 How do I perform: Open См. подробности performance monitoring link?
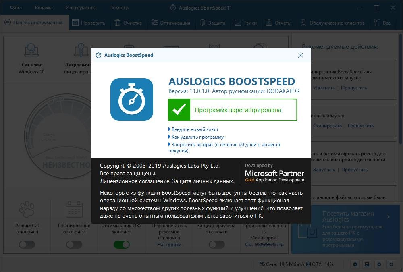click(x=264, y=245)
